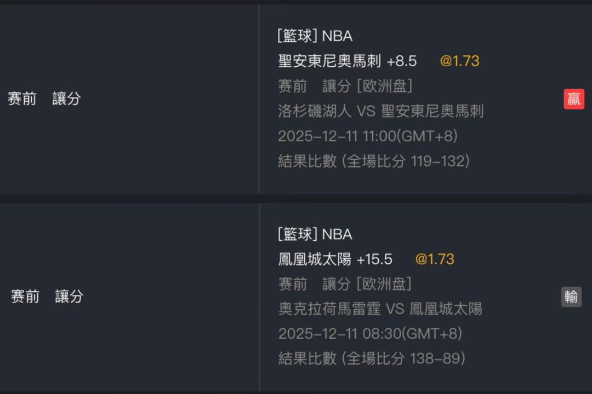This screenshot has height=394, width=592.
Task: Click the [欧洲盘] market type in the Suns bet
Action: pyautogui.click(x=384, y=284)
